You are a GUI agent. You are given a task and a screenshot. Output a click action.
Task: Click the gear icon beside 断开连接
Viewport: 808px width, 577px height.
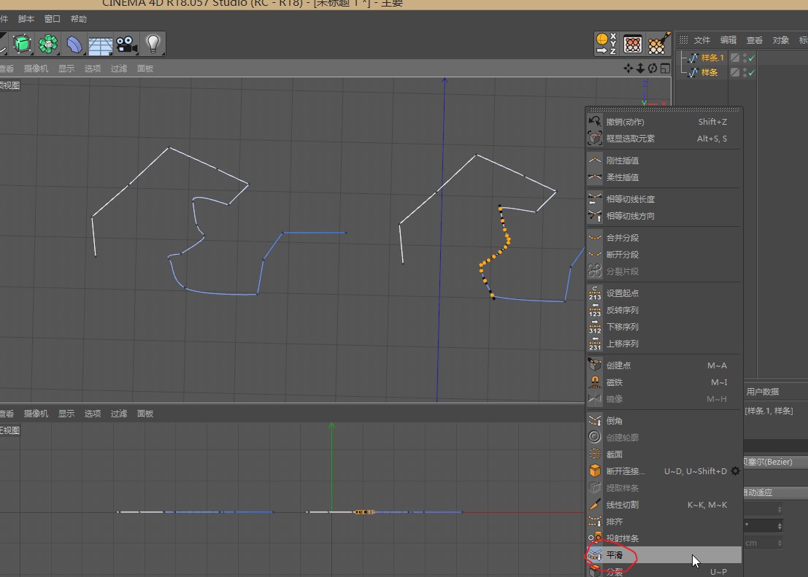point(735,471)
